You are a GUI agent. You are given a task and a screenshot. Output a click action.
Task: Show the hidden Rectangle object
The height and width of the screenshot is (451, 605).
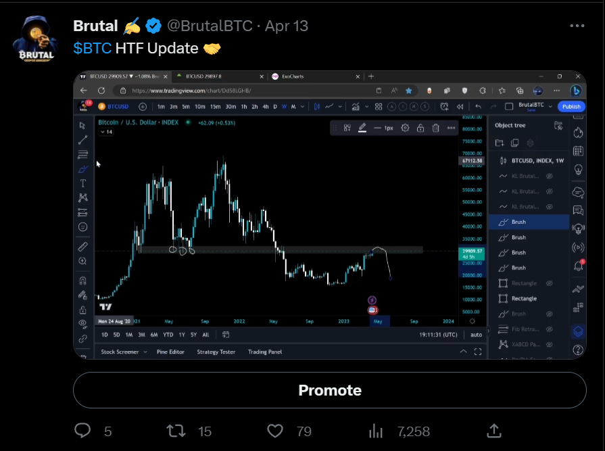550,283
